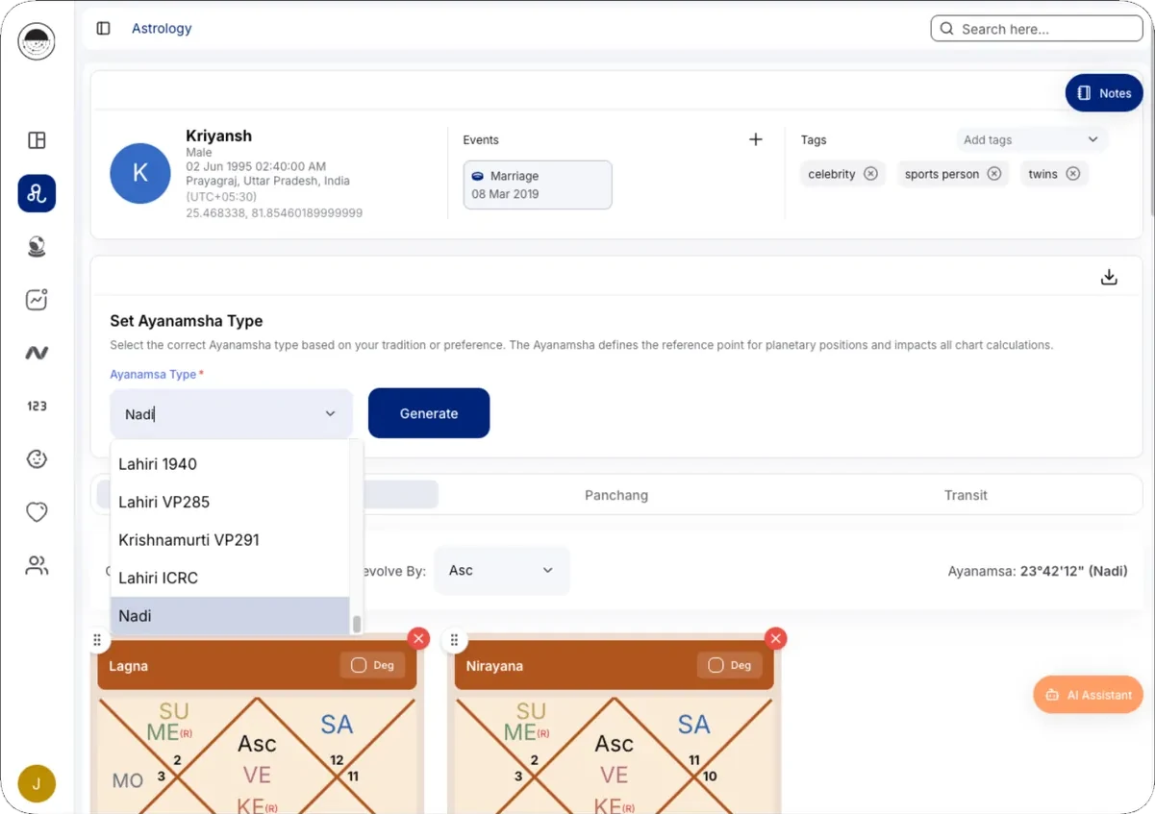
Task: Open the users group icon in the sidebar
Action: [x=37, y=565]
